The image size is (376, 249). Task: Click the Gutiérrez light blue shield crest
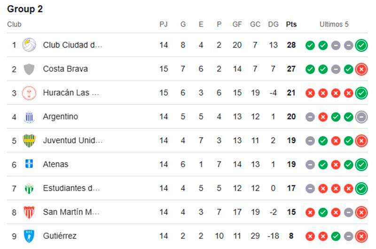click(x=29, y=236)
